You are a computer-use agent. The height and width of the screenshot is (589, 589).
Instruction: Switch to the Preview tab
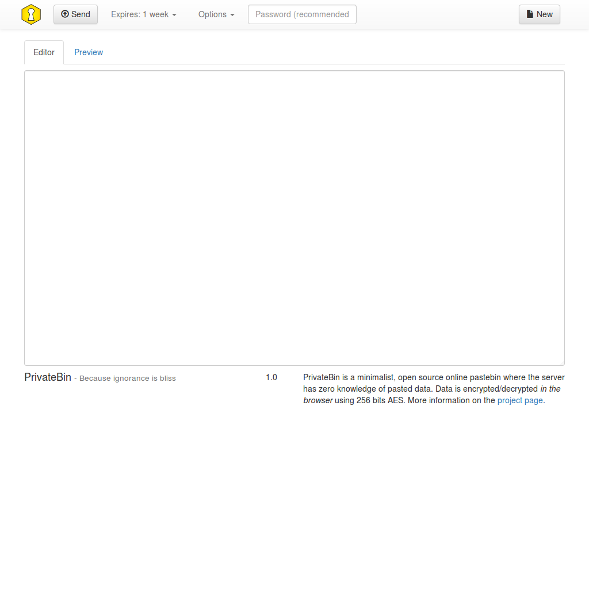pos(88,52)
